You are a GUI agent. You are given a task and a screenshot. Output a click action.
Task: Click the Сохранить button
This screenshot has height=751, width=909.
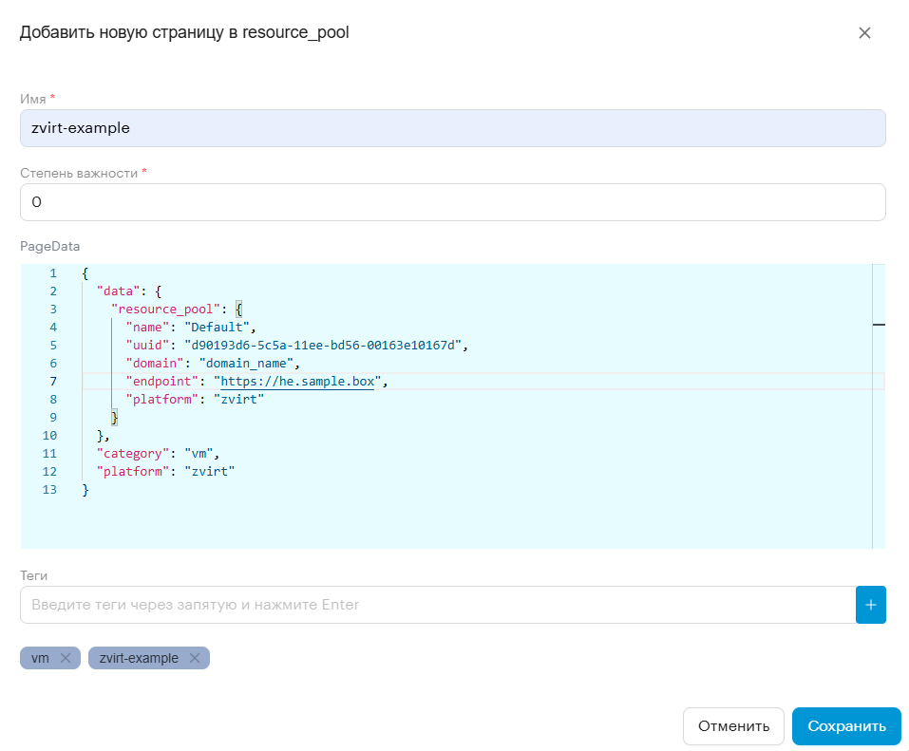tap(846, 725)
